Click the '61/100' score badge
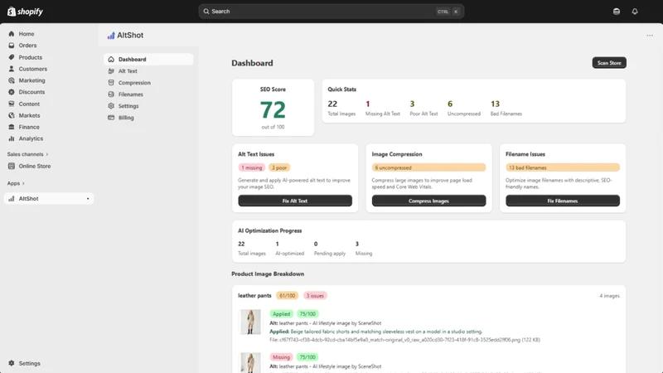Screen dimensions: 663x373 pos(287,296)
